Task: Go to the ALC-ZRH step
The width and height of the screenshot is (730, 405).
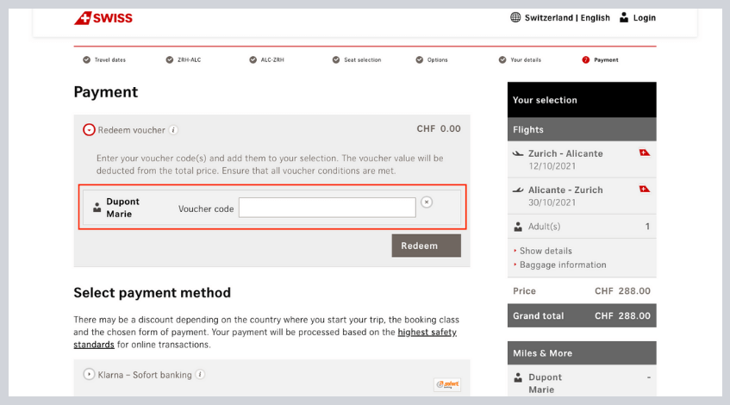Action: tap(272, 59)
